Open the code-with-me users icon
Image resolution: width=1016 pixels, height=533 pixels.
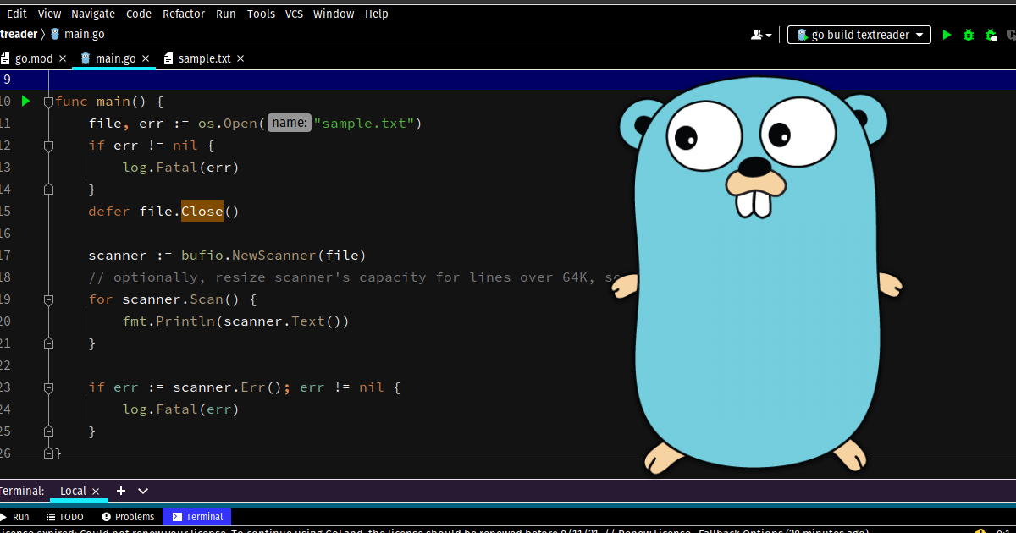pos(761,35)
